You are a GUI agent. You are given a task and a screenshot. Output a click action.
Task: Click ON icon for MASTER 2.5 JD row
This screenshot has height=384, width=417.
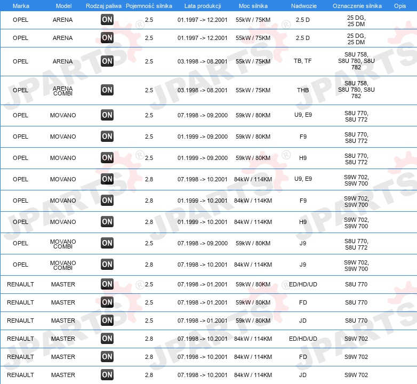(x=107, y=320)
